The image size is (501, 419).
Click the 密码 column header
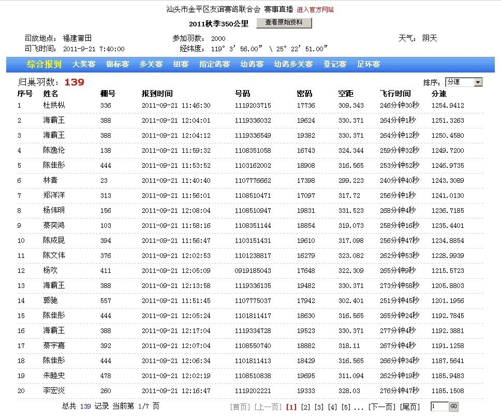click(304, 94)
